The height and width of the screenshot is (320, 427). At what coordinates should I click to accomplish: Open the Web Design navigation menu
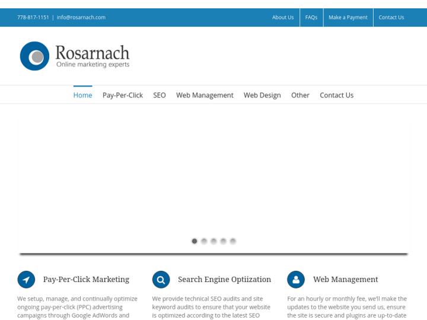[262, 95]
